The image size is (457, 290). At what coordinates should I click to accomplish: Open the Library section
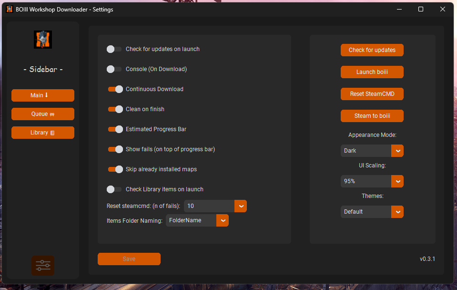pos(42,133)
